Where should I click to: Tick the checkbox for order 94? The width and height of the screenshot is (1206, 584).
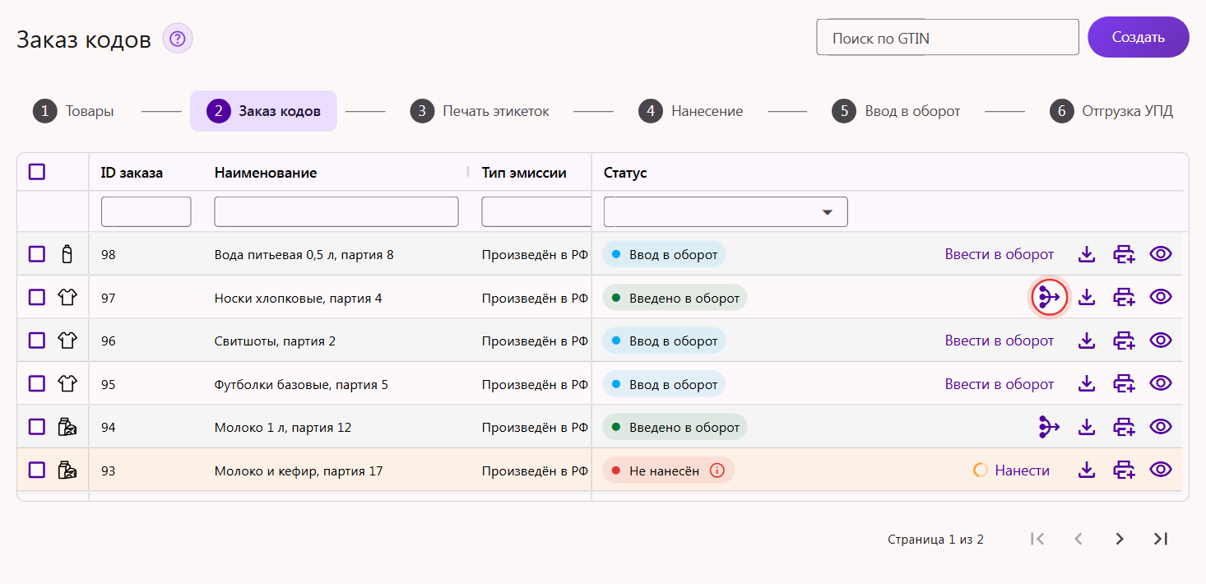click(x=37, y=427)
